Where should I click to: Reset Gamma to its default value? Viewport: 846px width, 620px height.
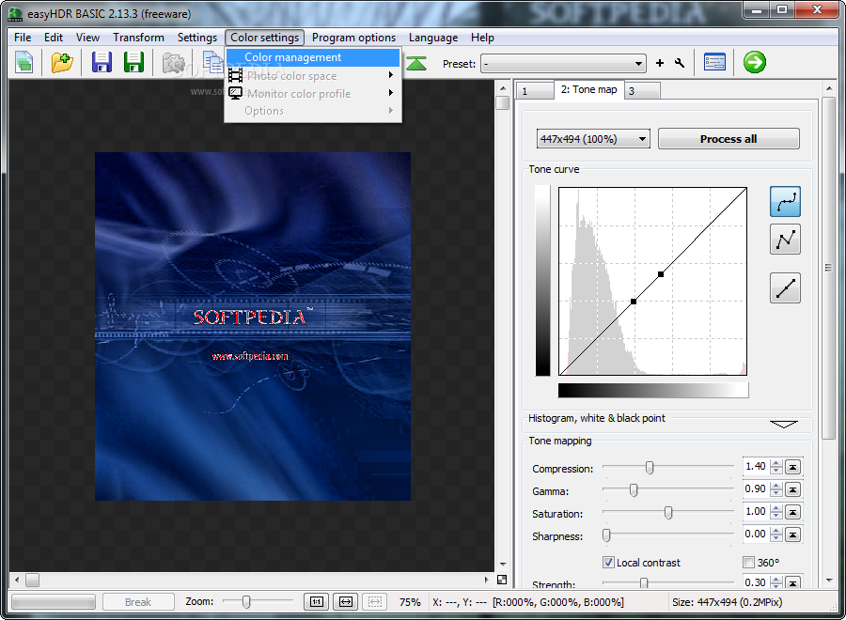coord(792,489)
